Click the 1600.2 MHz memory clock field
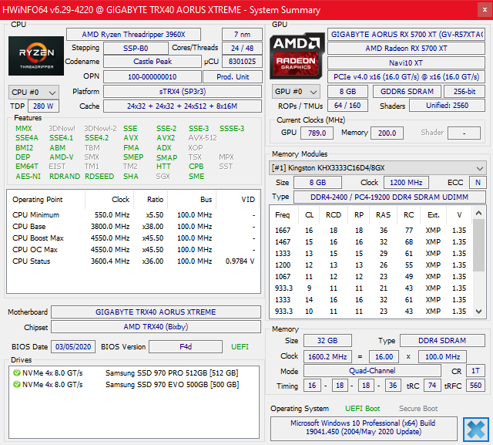This screenshot has height=445, width=493. click(x=327, y=357)
